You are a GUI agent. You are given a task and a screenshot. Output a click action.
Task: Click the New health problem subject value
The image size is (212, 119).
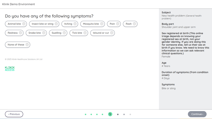pyautogui.click(x=182, y=17)
